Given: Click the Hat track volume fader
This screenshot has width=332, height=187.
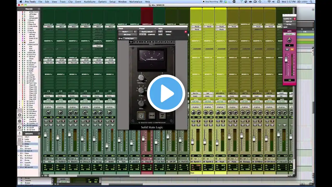Looking at the screenshot, I should pos(45,135).
